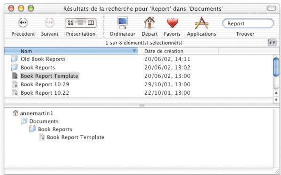This screenshot has width=281, height=175.
Task: Click the window resize corner grip
Action: coord(276,172)
